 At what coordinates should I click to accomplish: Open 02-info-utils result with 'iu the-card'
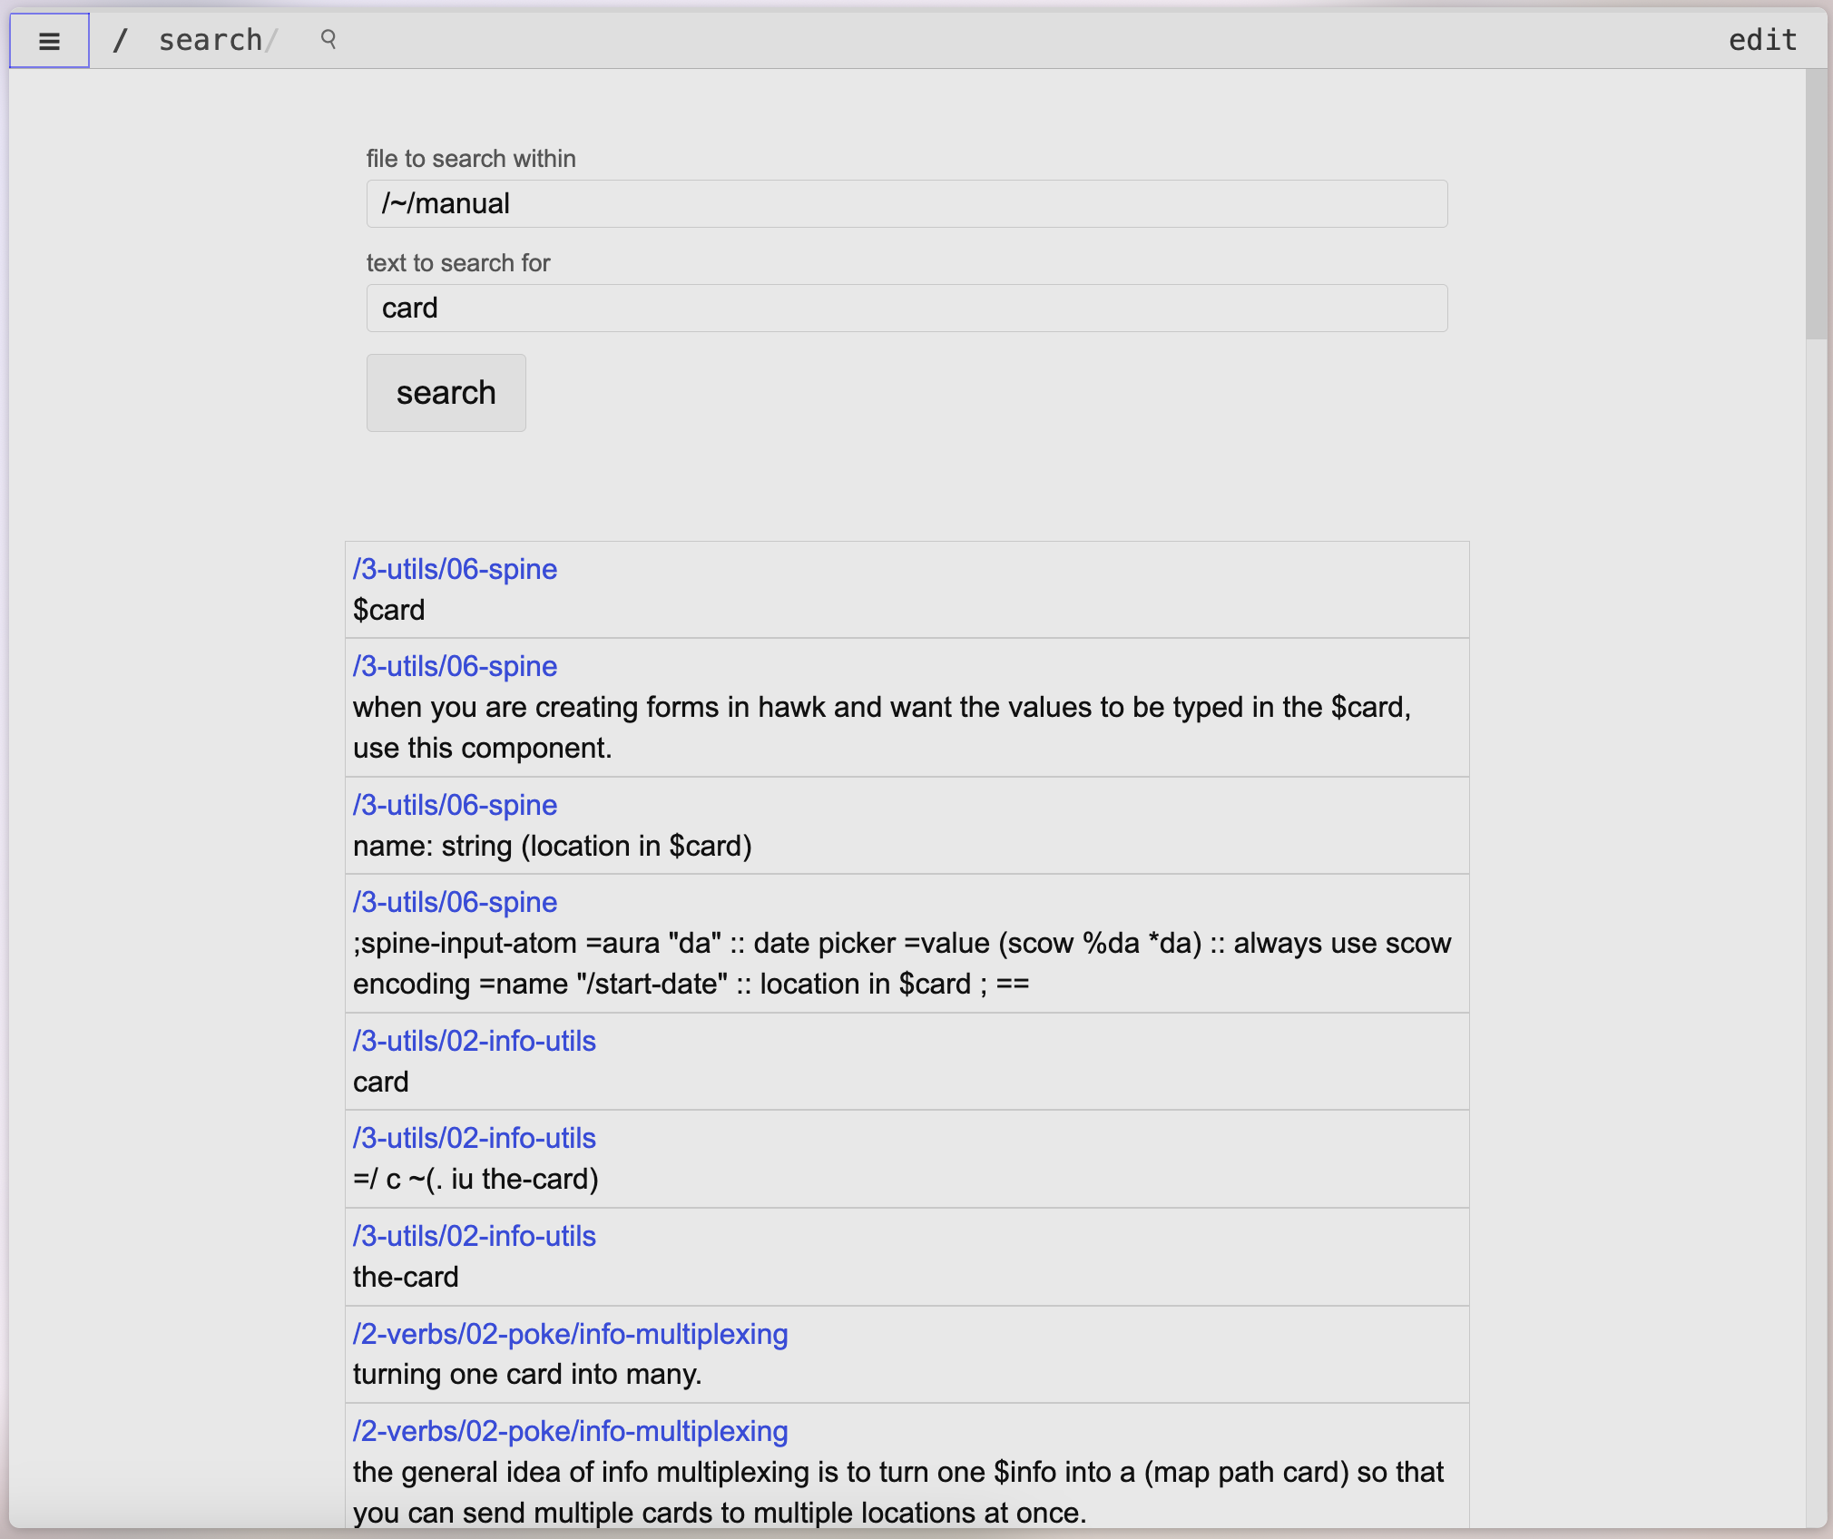tap(474, 1138)
